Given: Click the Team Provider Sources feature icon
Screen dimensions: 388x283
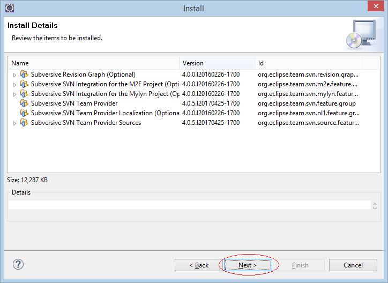Looking at the screenshot, I should (24, 122).
